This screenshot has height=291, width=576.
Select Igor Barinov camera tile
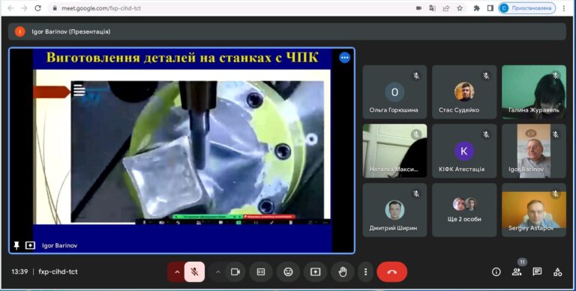click(534, 151)
